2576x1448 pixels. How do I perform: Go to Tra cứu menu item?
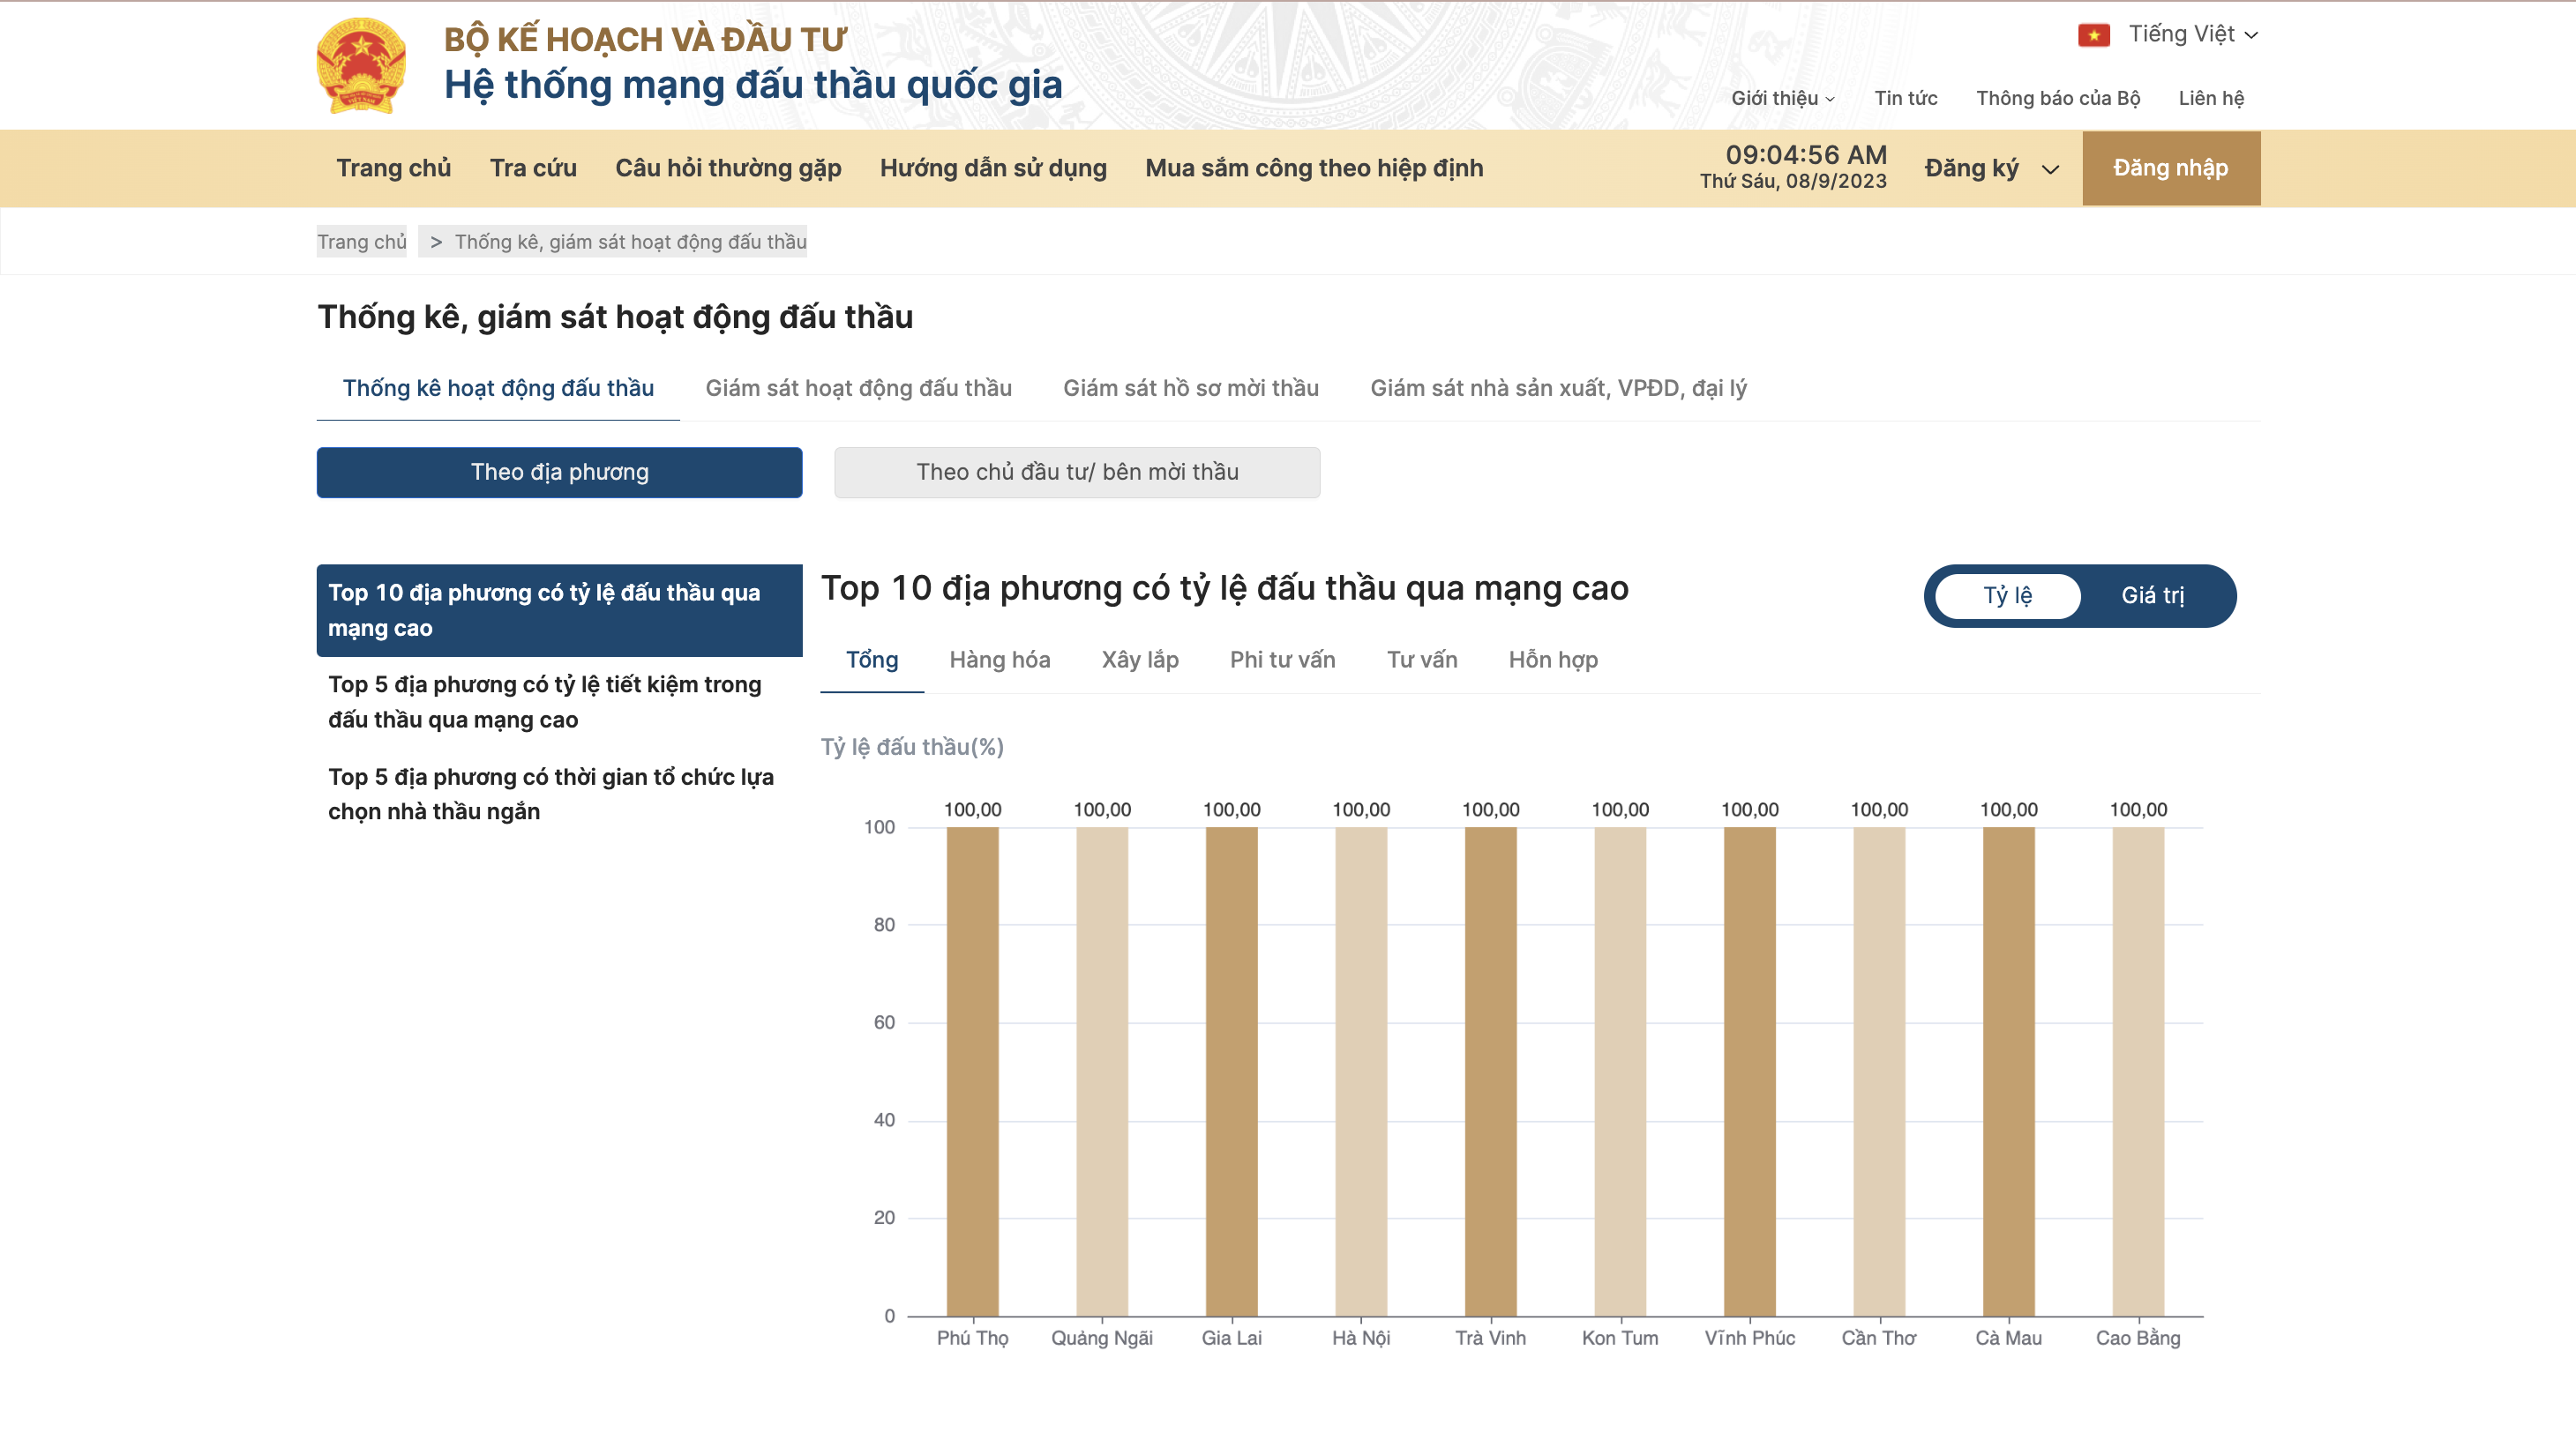point(533,168)
